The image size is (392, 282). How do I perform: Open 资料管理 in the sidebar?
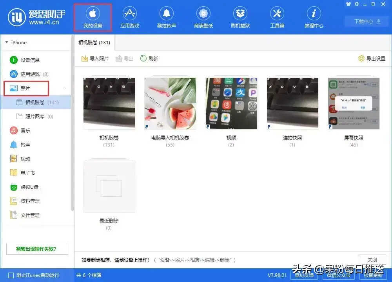(25, 201)
